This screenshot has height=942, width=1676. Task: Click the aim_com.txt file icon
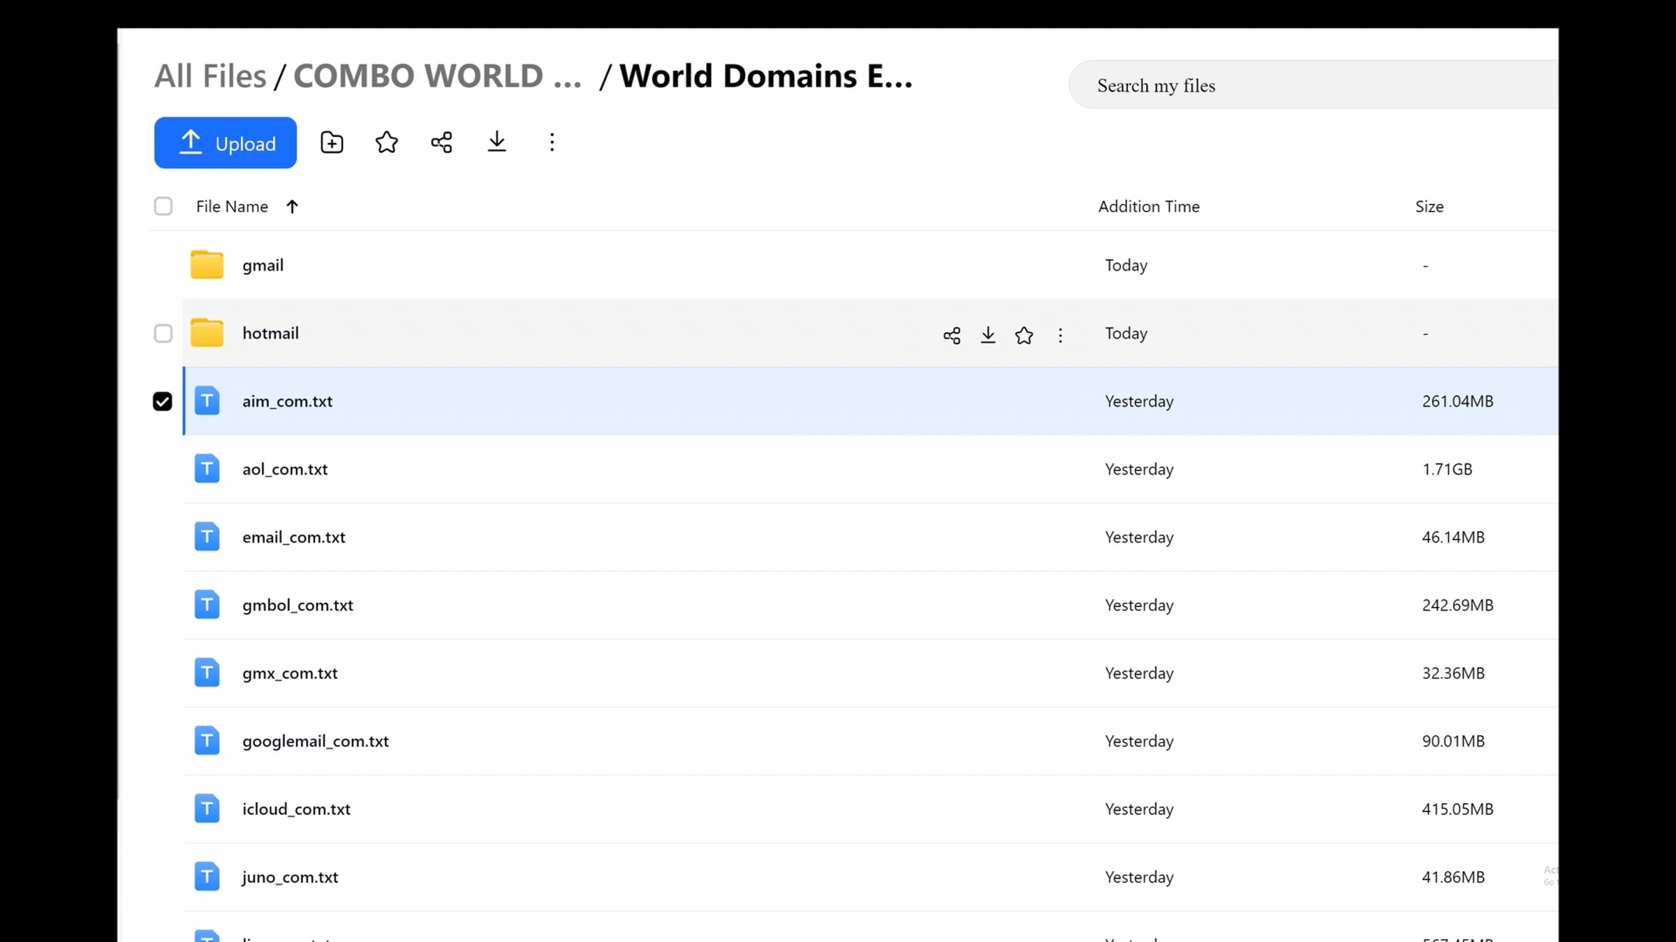click(207, 401)
